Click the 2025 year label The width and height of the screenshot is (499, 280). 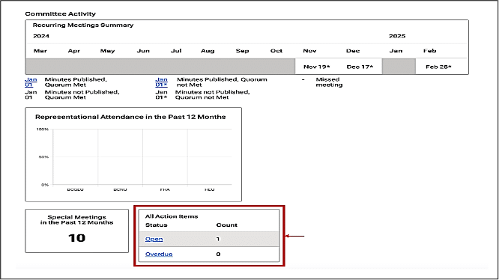point(397,36)
